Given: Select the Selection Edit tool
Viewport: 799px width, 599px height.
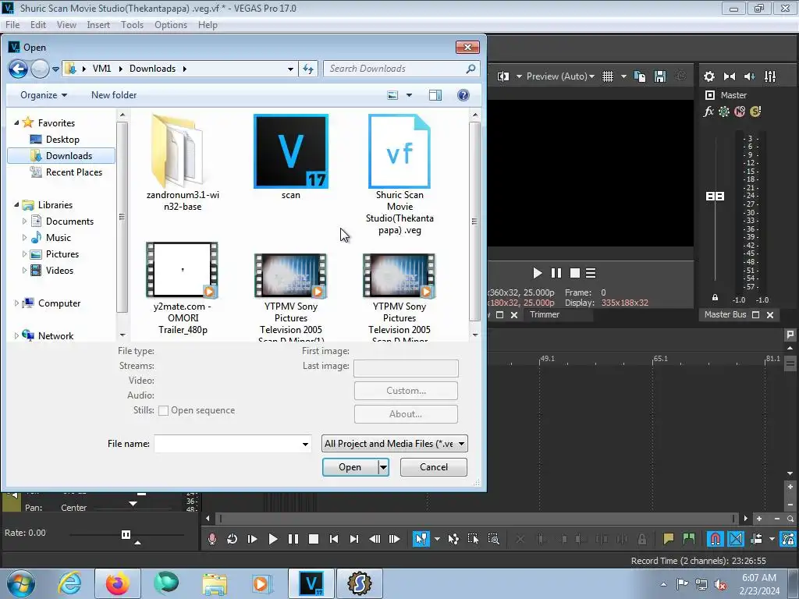Looking at the screenshot, I should click(x=473, y=539).
